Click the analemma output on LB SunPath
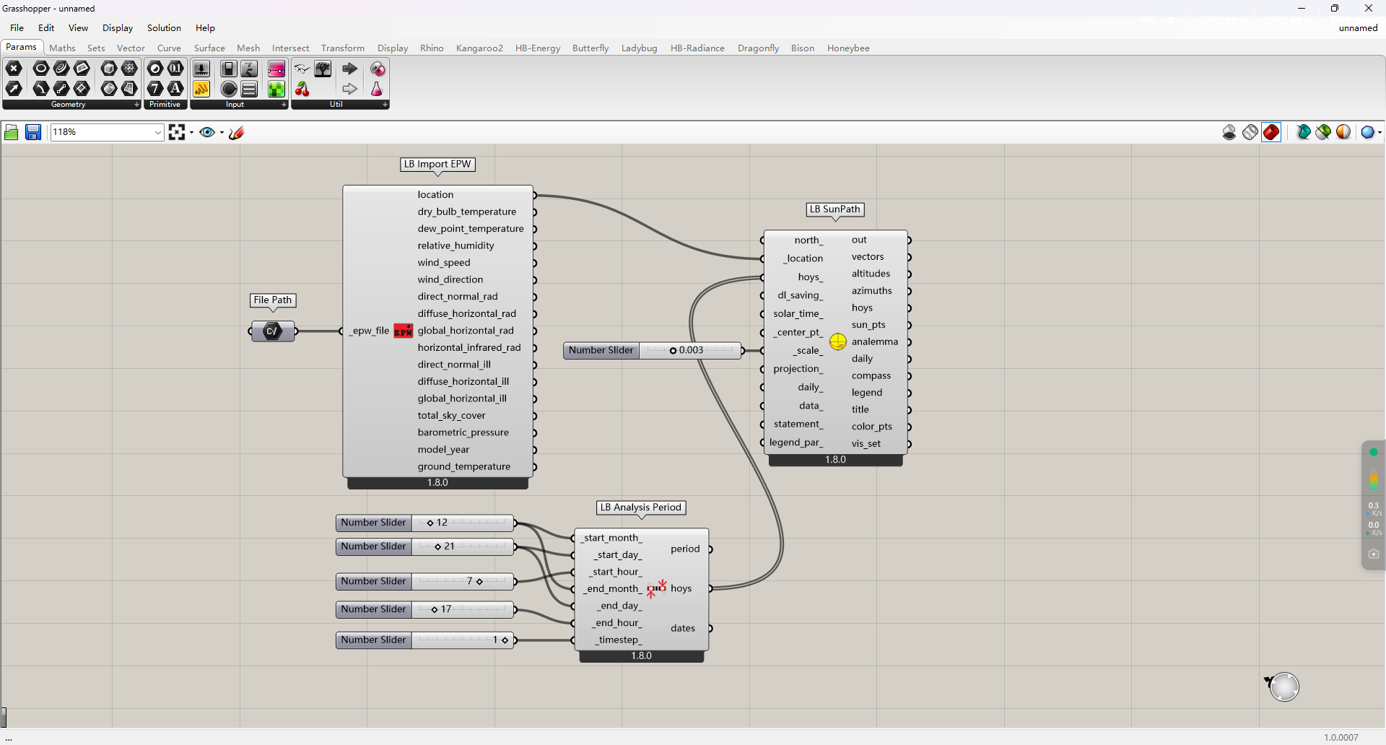Viewport: 1386px width, 745px height. point(874,341)
